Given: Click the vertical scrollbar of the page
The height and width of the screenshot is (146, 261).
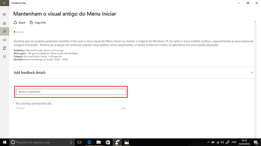Looking at the screenshot, I should pos(255,80).
